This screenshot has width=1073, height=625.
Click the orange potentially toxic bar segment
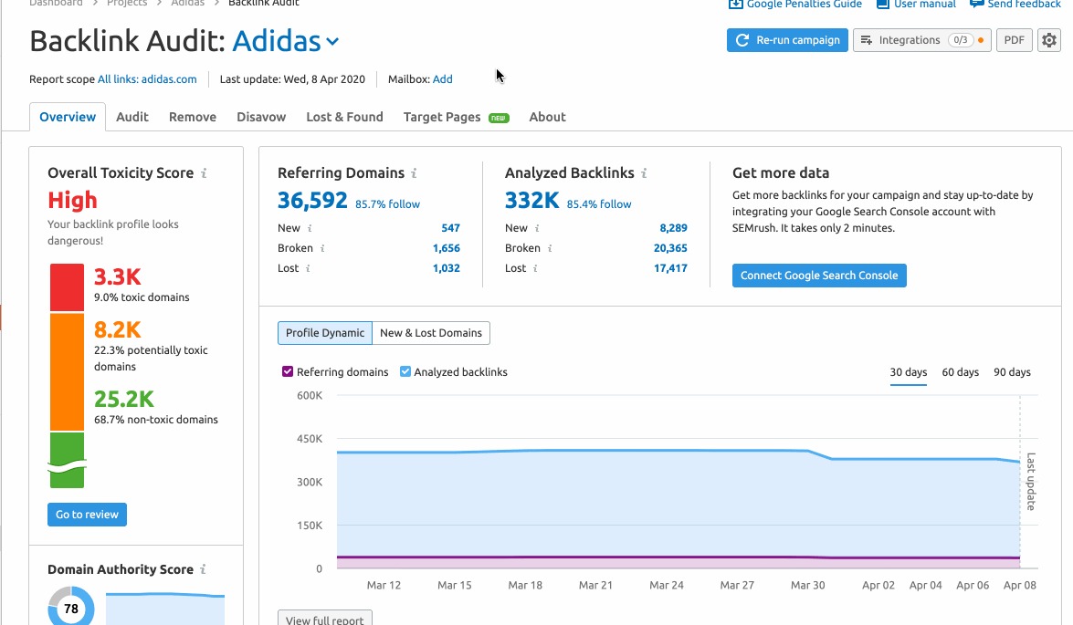coord(67,371)
